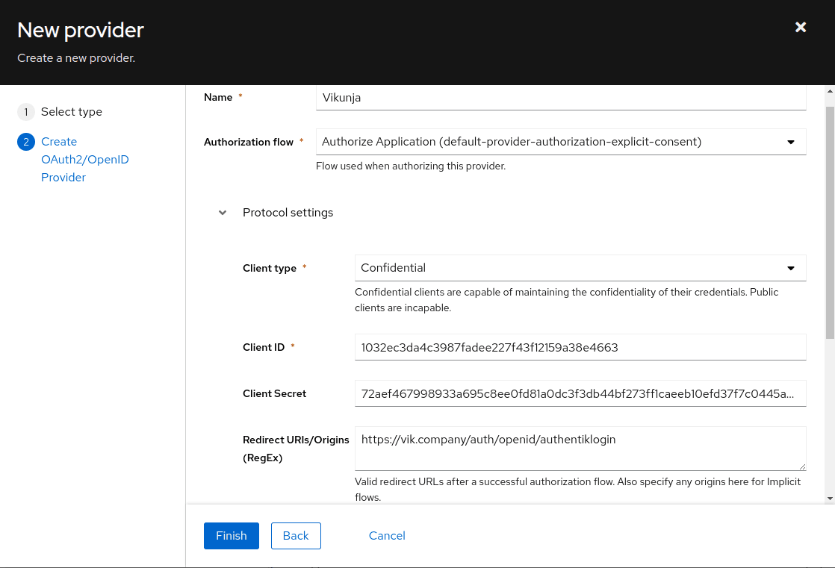
Task: Open the Client type dropdown
Action: (580, 268)
